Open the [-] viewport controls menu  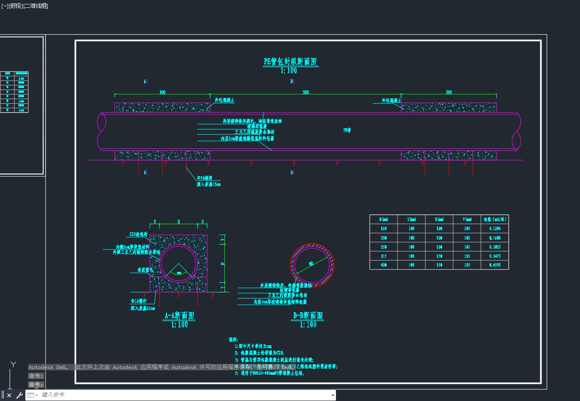pos(5,6)
